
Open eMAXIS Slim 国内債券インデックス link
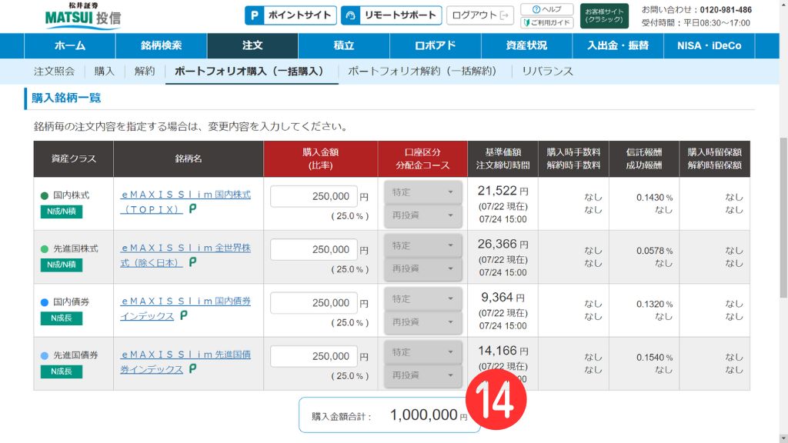pyautogui.click(x=185, y=308)
